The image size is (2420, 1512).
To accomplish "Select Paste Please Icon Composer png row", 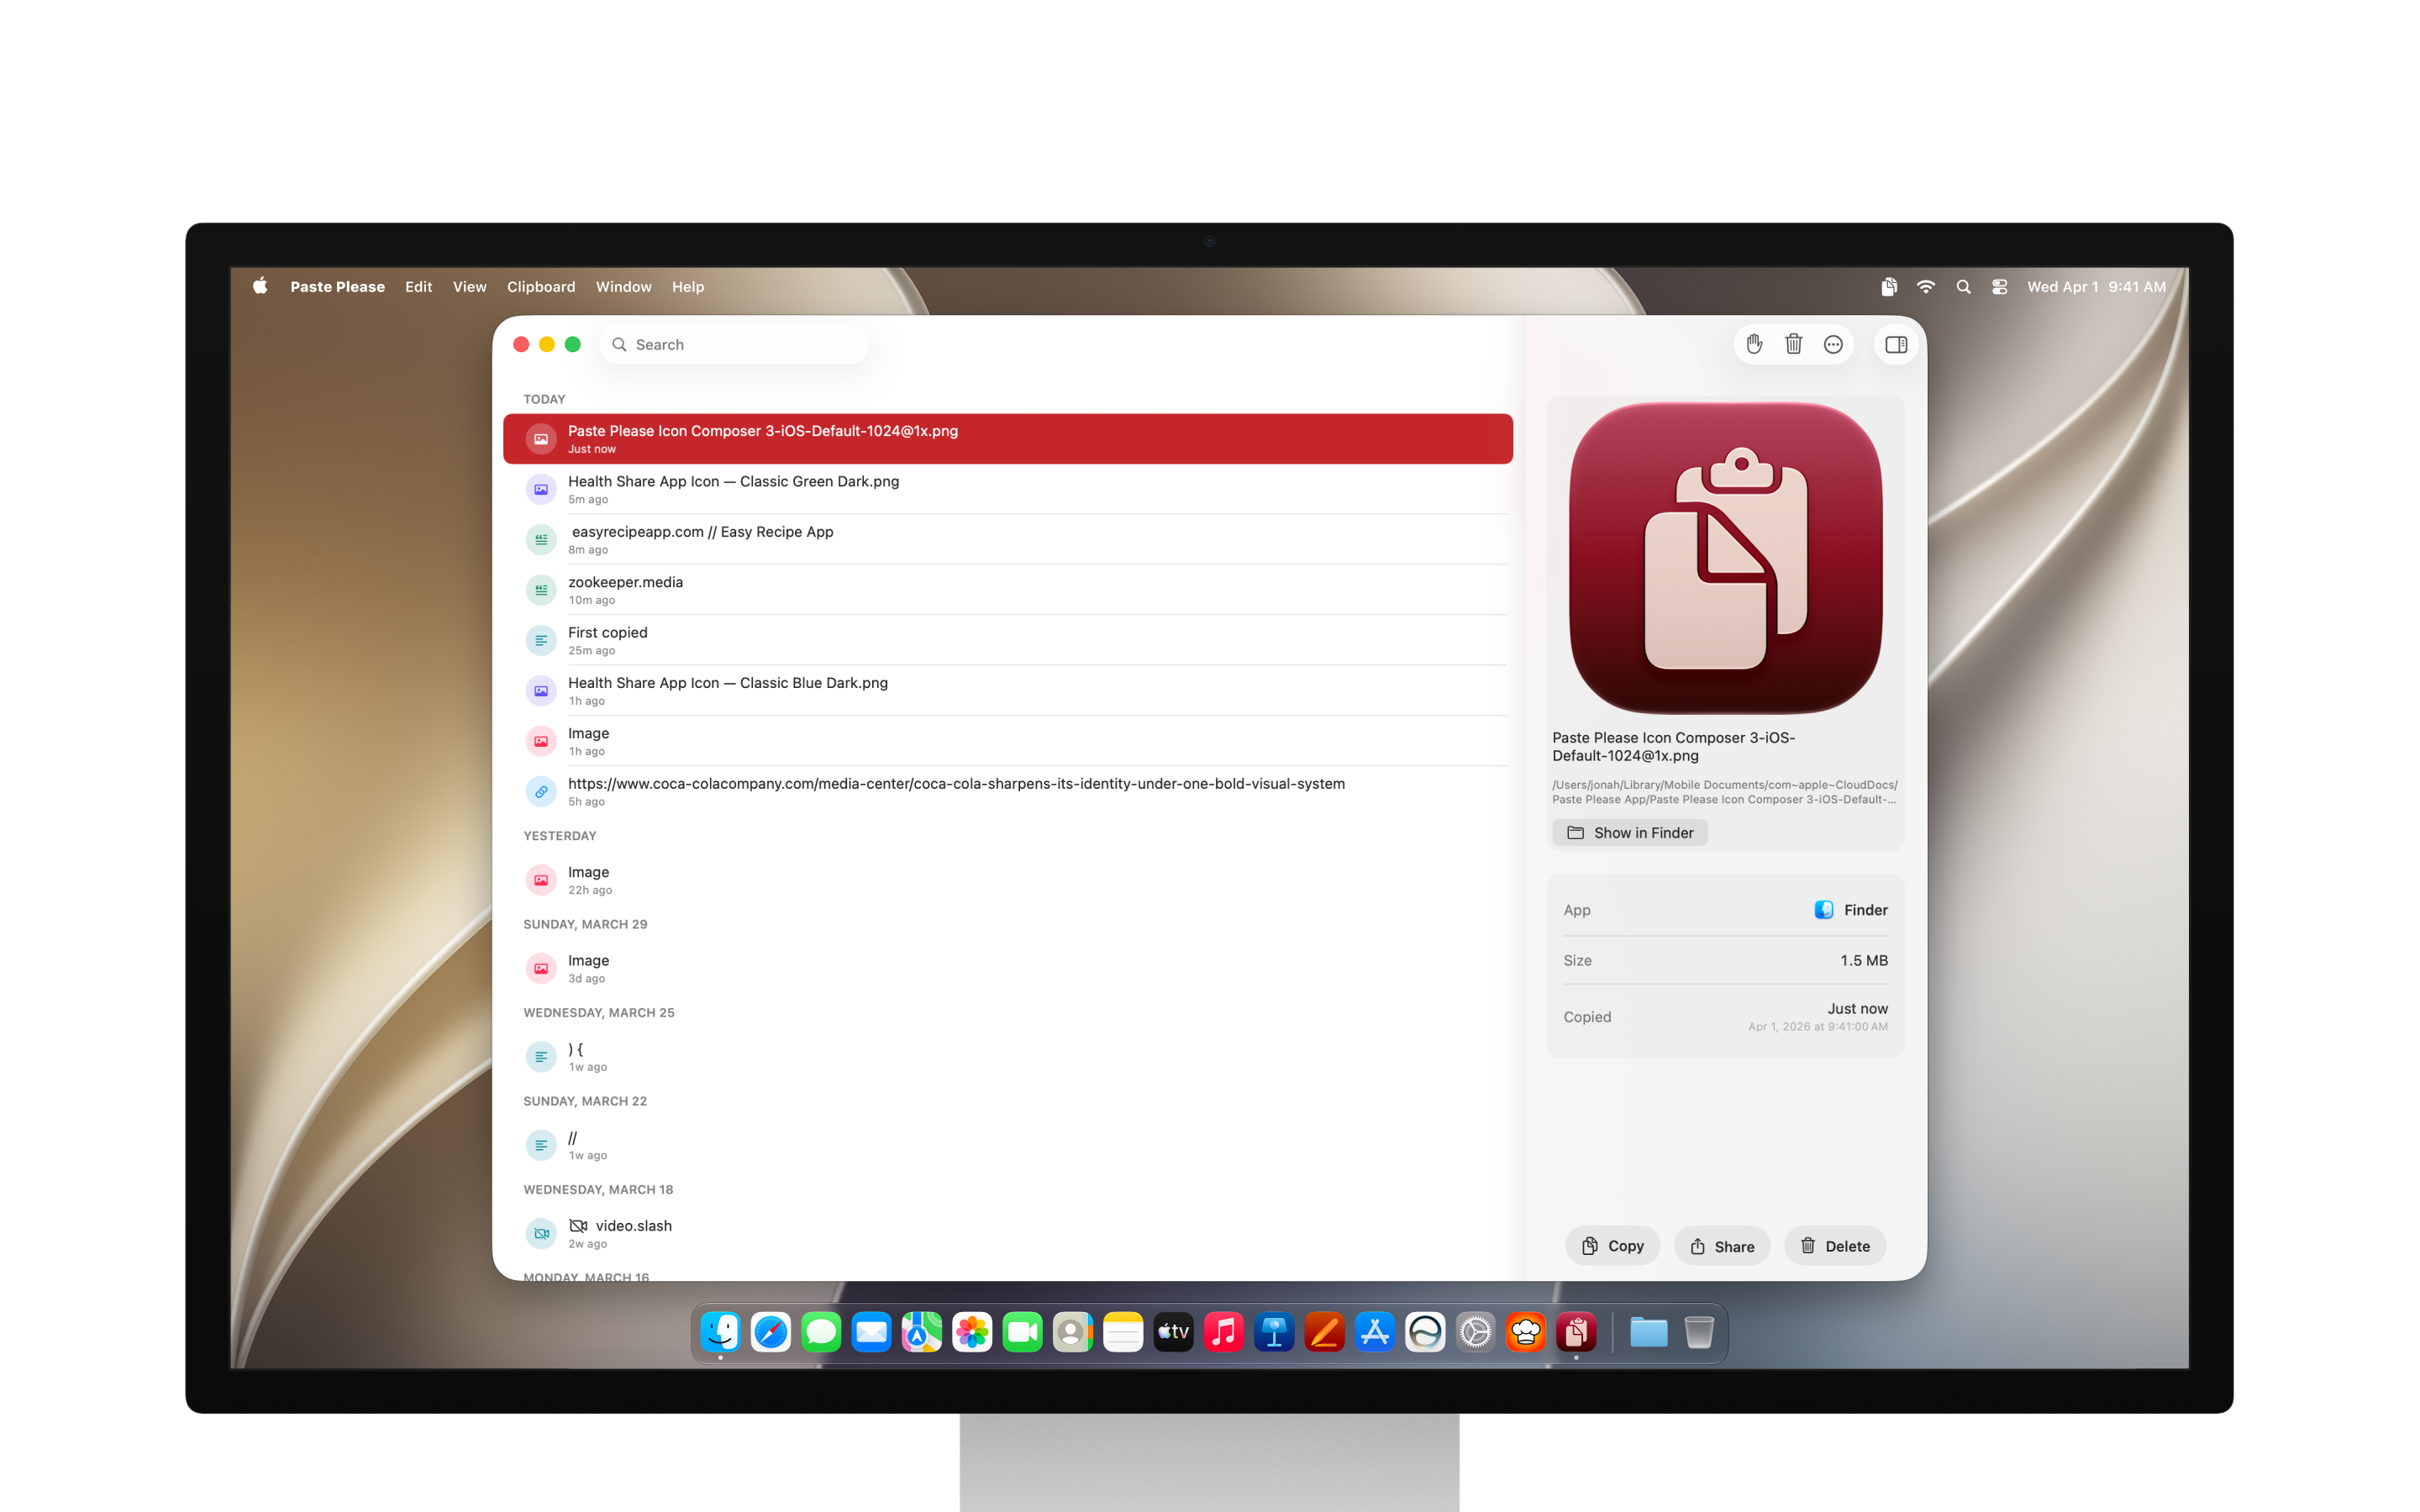I will pyautogui.click(x=1008, y=439).
